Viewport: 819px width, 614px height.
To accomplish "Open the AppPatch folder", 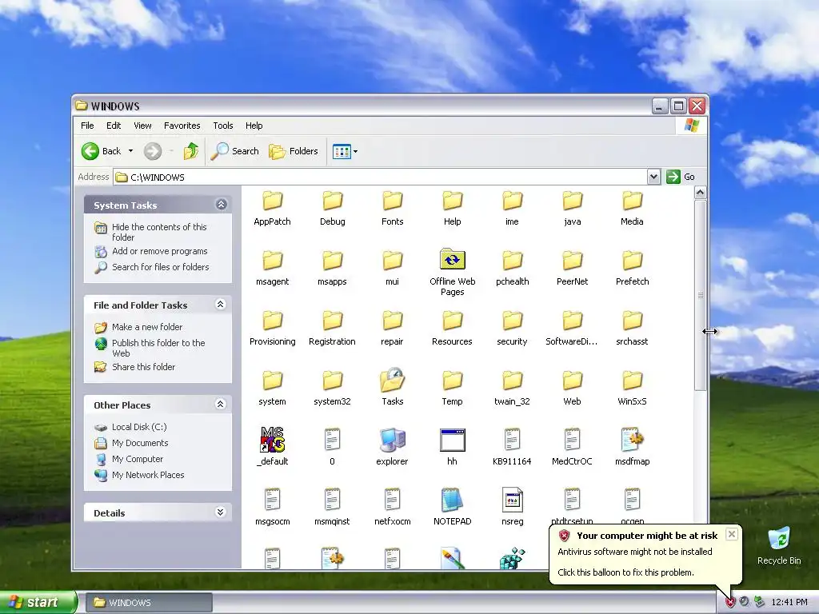I will (272, 209).
